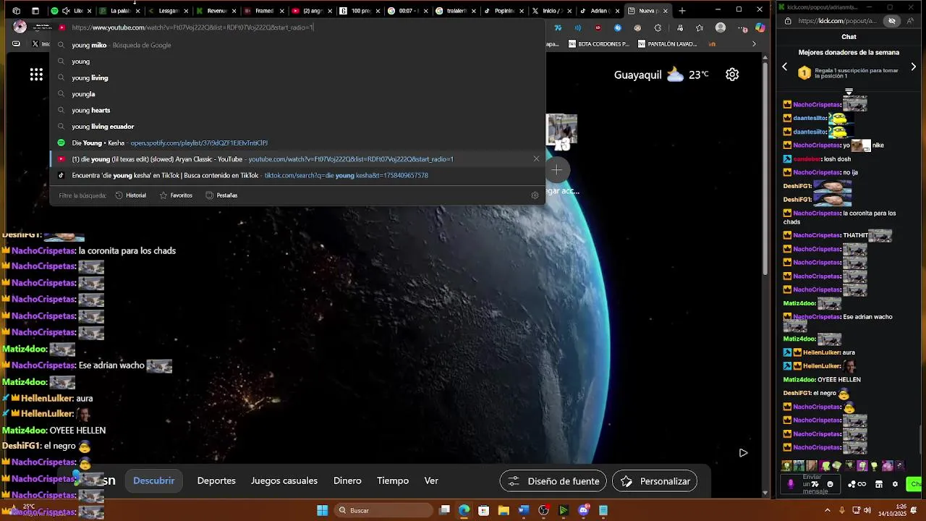Show hidden system tray icons
The width and height of the screenshot is (926, 521).
tap(828, 510)
